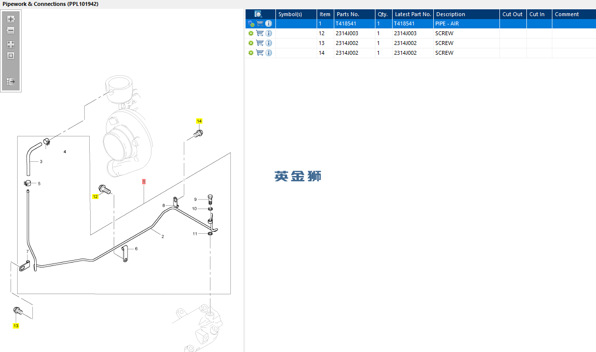Image resolution: width=596 pixels, height=352 pixels.
Task: Click callout number 10 on washer
Action: pos(194,209)
